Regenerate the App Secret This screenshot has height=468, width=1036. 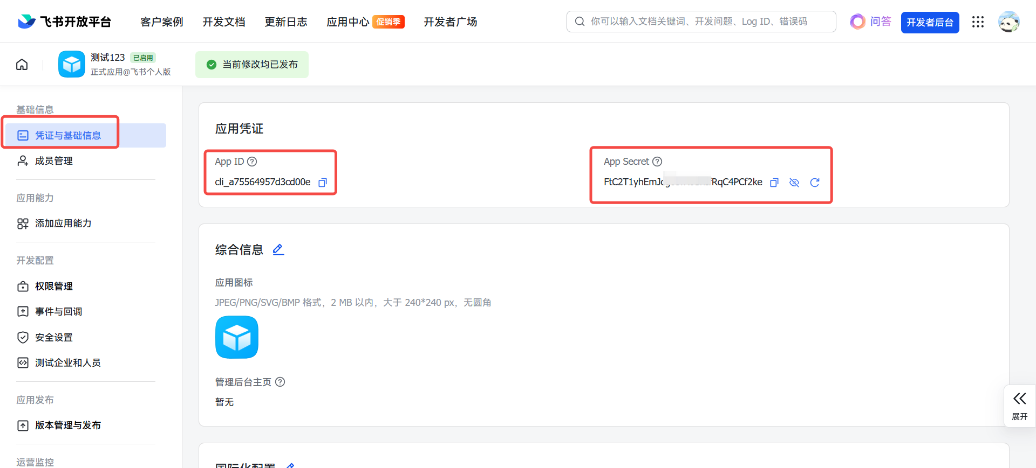[815, 183]
